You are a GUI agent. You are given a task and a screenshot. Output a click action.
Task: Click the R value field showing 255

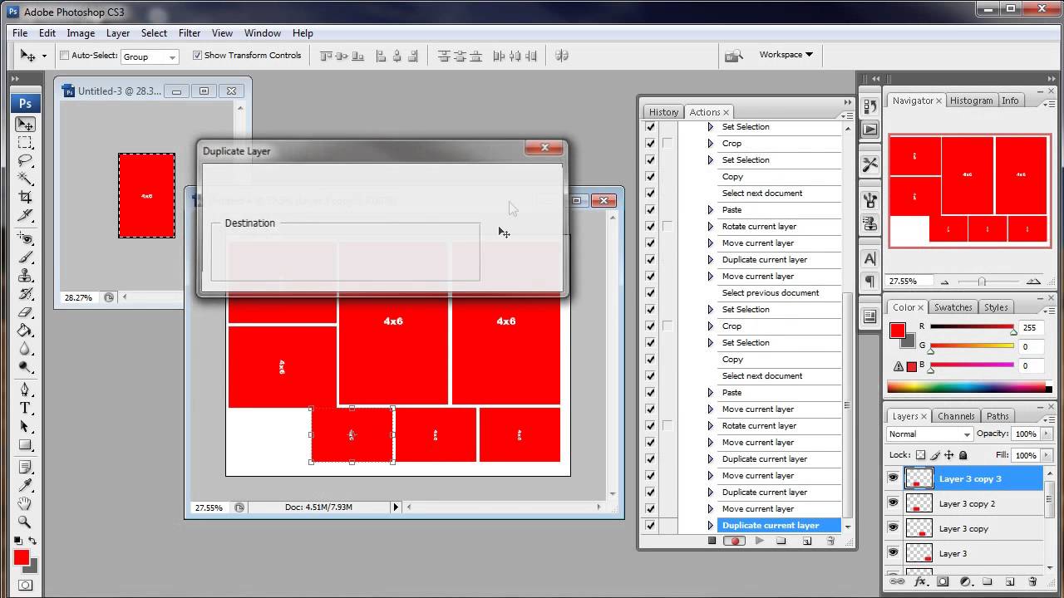click(1029, 328)
